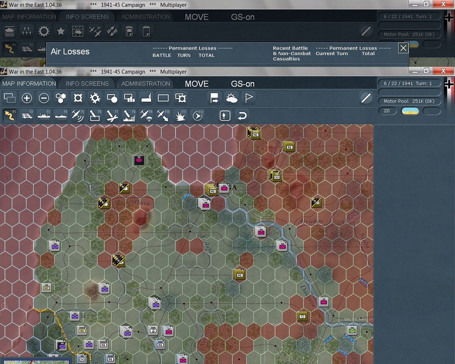Click GS-on label in front window

[243, 84]
